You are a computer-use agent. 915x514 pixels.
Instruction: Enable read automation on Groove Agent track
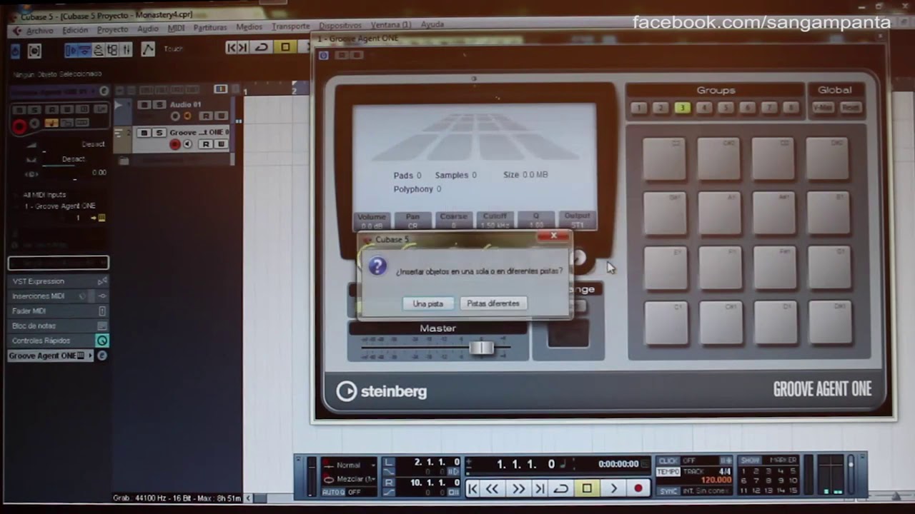pyautogui.click(x=206, y=144)
